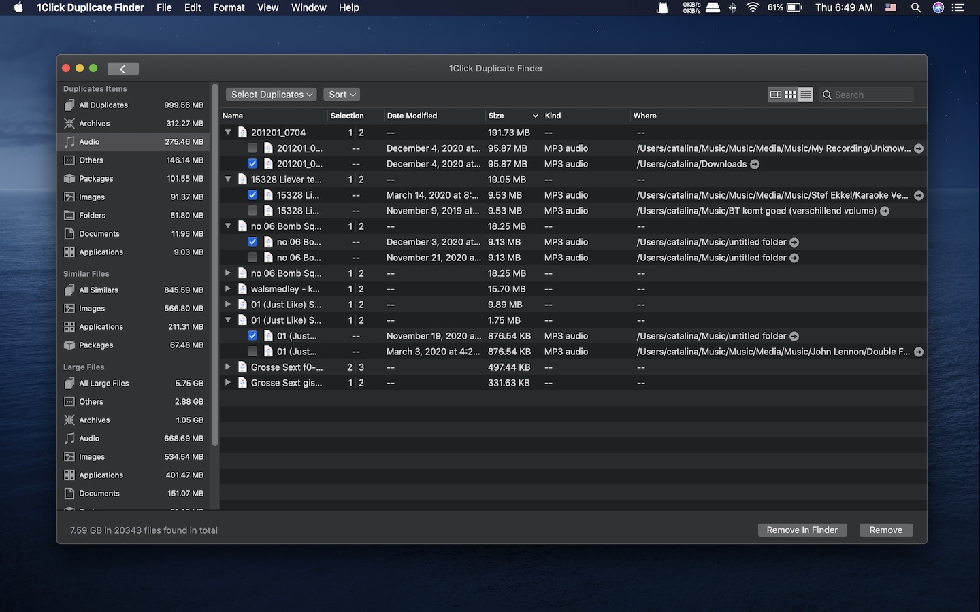Open the Format menu
This screenshot has width=980, height=612.
pyautogui.click(x=229, y=7)
